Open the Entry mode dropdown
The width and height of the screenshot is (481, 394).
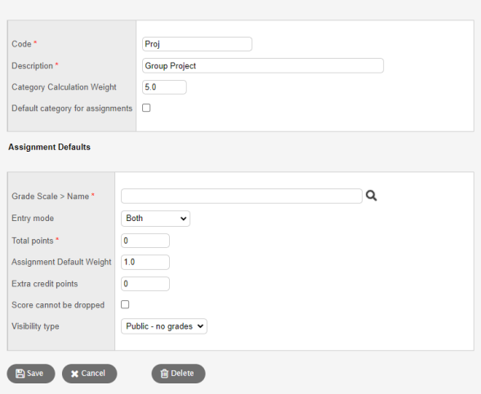pos(155,219)
